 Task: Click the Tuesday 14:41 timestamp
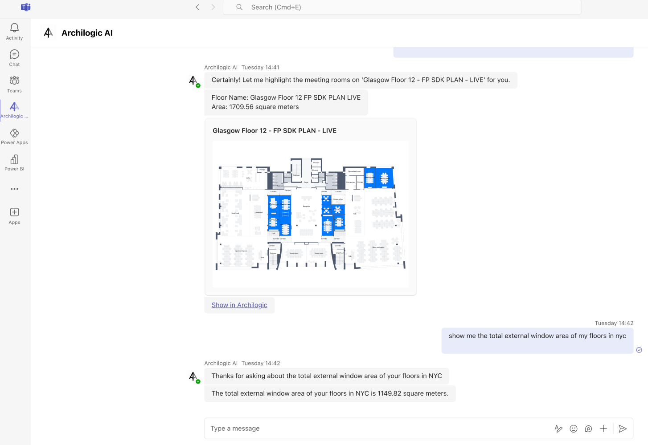click(x=260, y=68)
